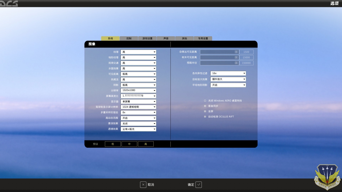This screenshot has height=192, width=342.
Task: Apply the 高 preset
Action: tap(146, 144)
